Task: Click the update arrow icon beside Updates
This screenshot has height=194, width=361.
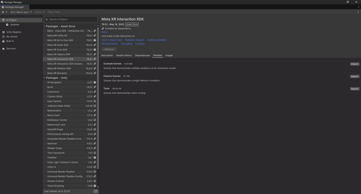Action: [7, 25]
